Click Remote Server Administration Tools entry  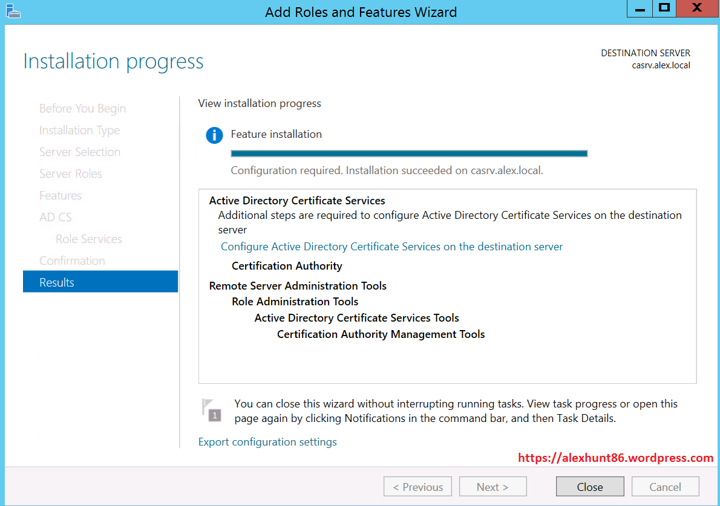pos(298,286)
